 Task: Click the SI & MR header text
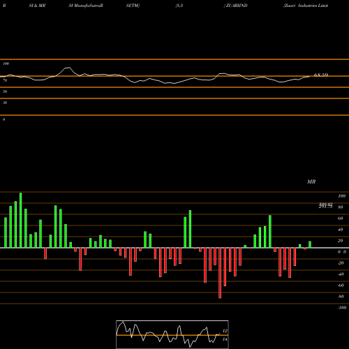tap(37, 6)
